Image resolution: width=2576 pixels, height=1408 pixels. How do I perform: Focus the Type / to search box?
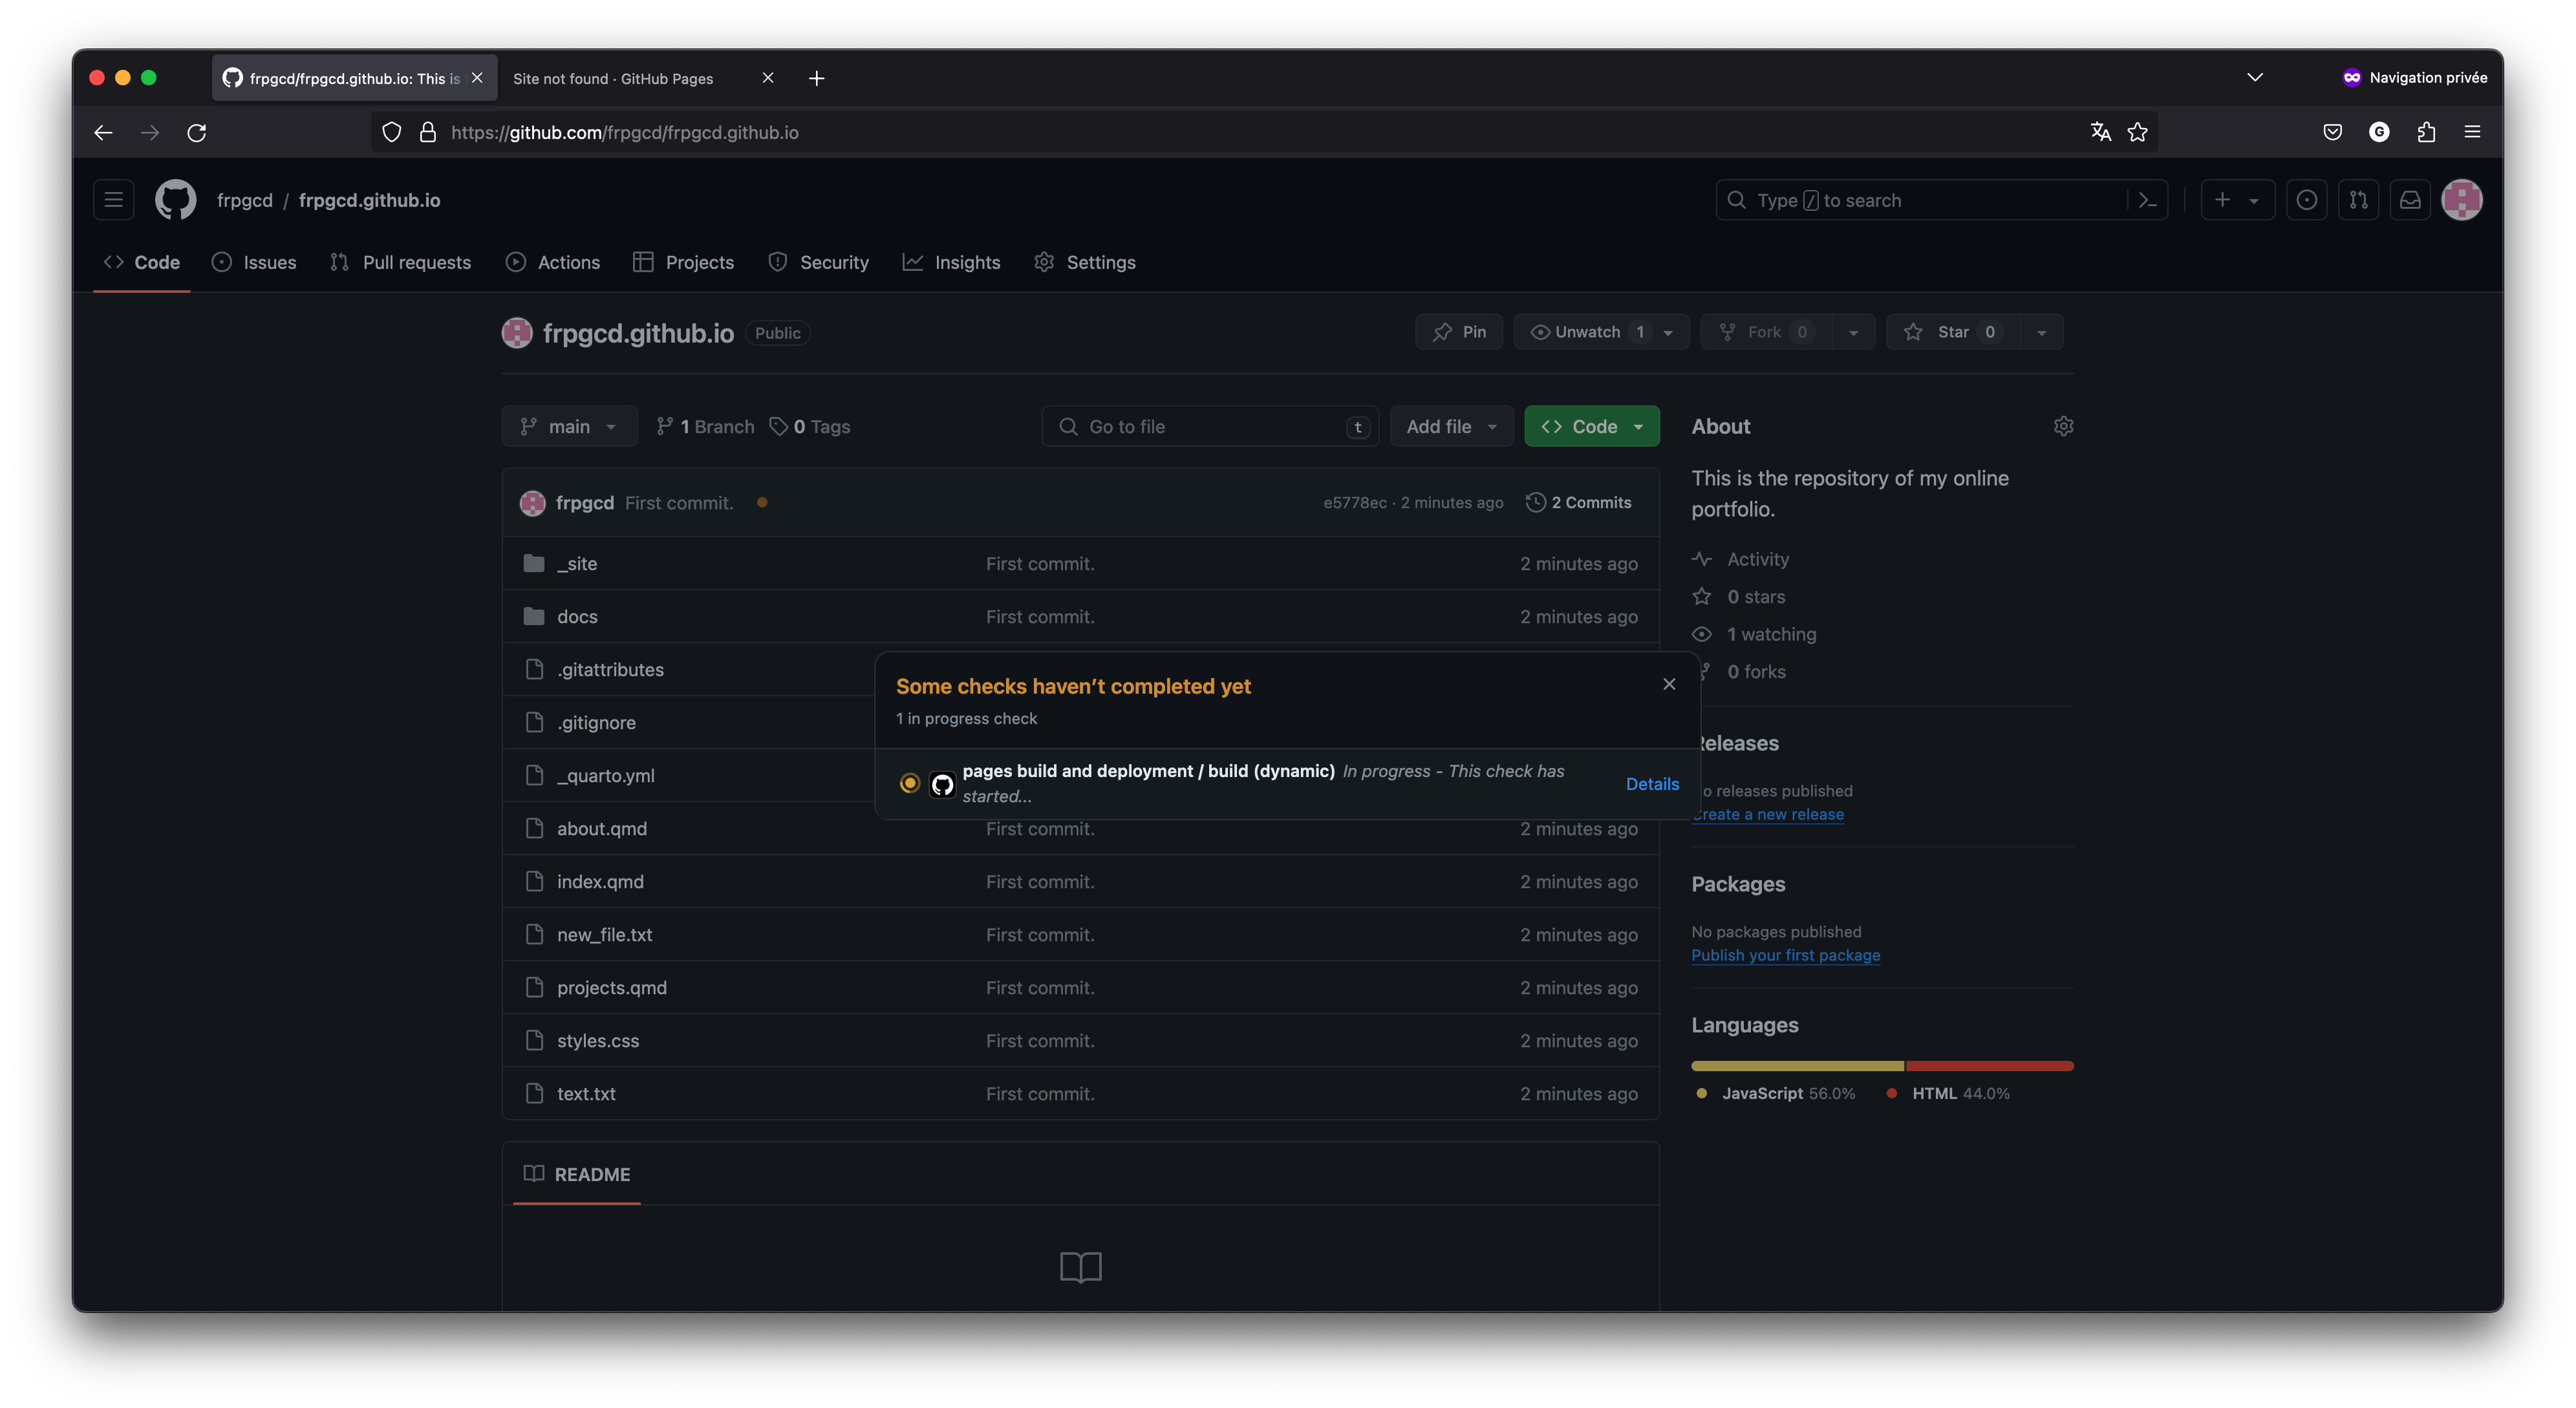[x=1941, y=200]
